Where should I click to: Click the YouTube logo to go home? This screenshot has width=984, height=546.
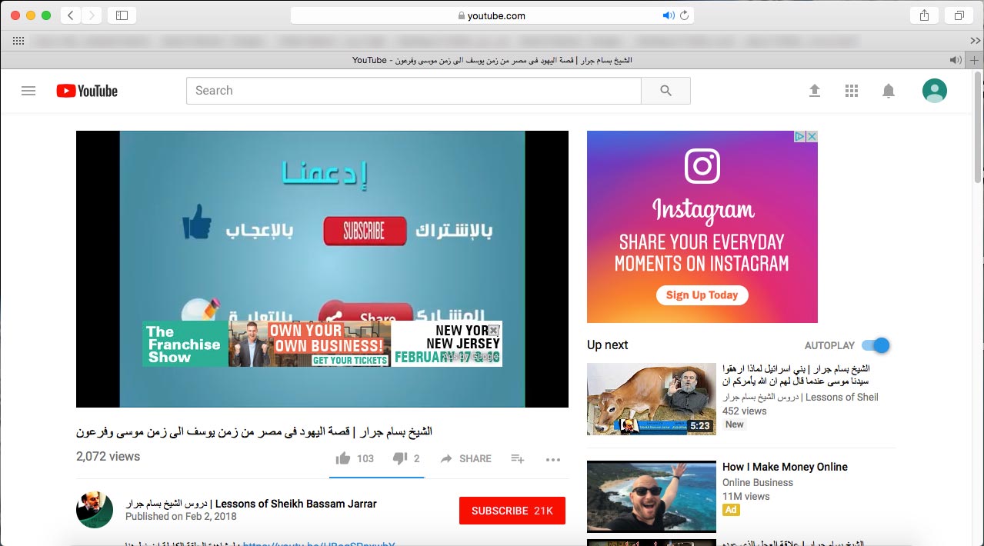(87, 91)
